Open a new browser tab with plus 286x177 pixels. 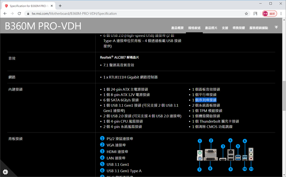coord(60,6)
